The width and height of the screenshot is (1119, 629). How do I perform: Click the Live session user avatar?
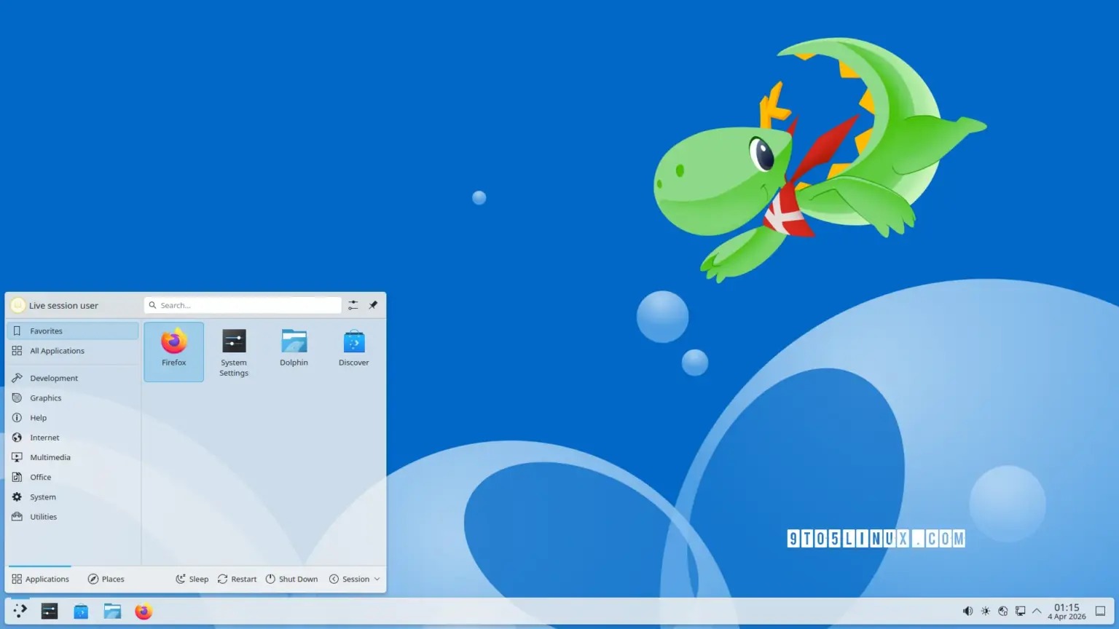(17, 305)
